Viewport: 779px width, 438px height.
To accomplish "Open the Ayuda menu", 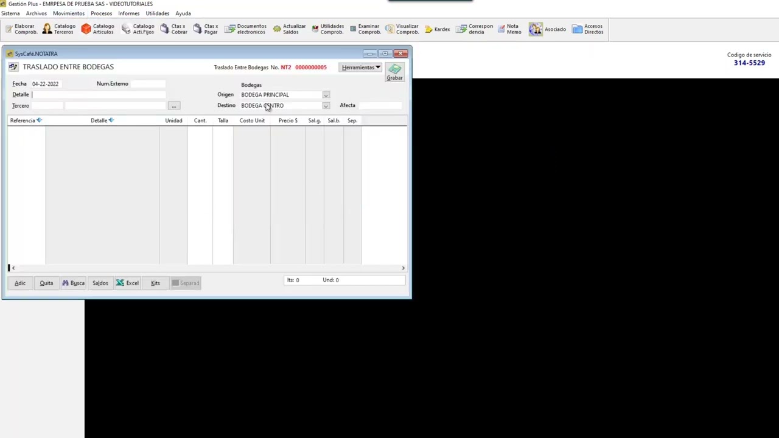I will [183, 13].
